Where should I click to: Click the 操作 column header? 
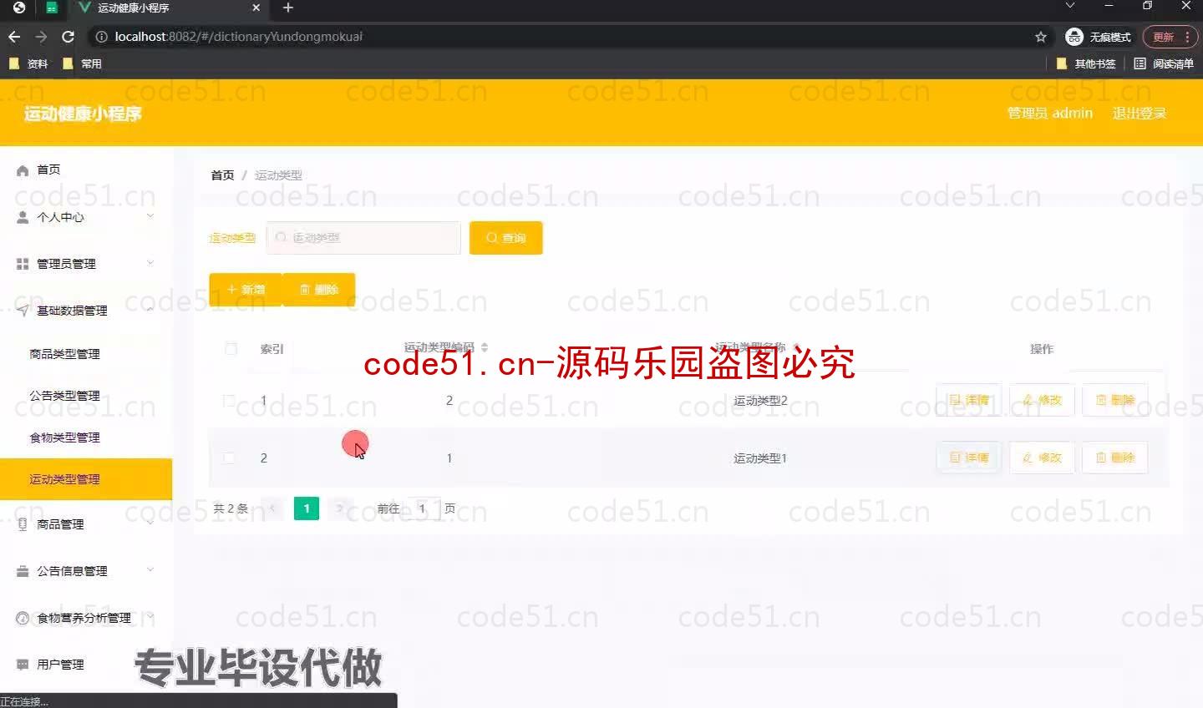1042,349
